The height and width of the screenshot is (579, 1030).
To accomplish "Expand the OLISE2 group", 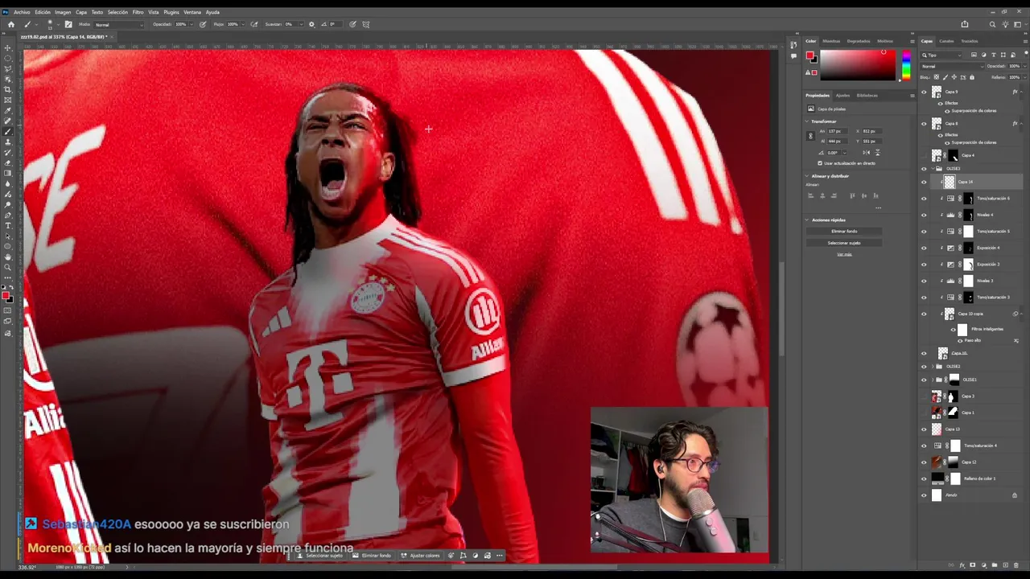I will [932, 367].
